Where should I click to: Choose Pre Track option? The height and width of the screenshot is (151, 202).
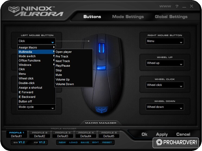click(x=74, y=56)
